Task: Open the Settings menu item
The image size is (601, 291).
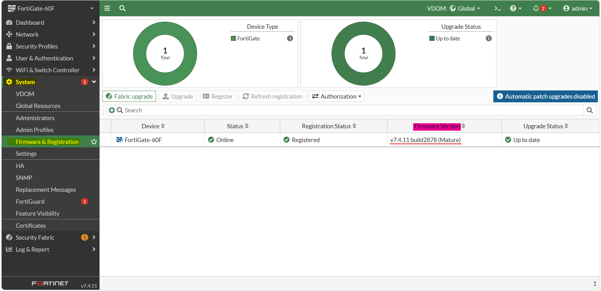Action: pos(50,154)
